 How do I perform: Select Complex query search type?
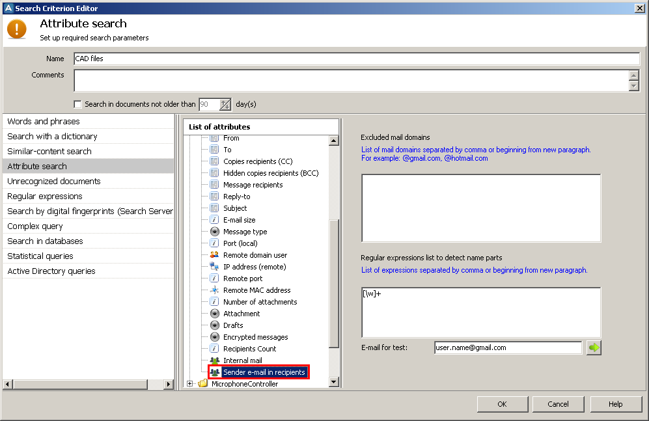point(88,226)
